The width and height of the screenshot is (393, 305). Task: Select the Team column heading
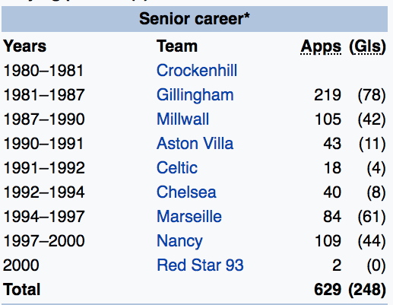coord(177,46)
